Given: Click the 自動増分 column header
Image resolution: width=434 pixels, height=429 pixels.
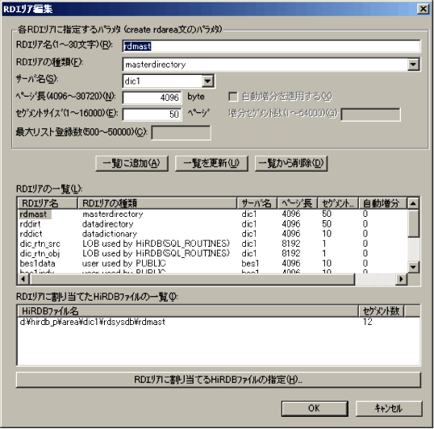Looking at the screenshot, I should click(x=382, y=203).
